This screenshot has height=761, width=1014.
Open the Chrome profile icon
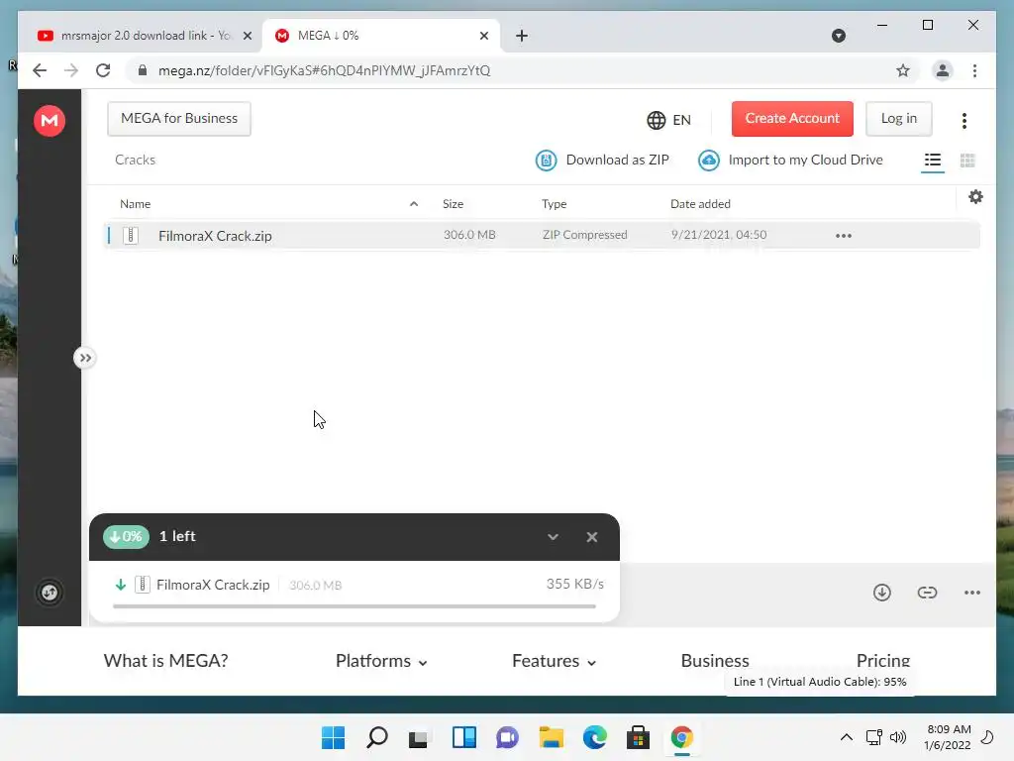[943, 70]
